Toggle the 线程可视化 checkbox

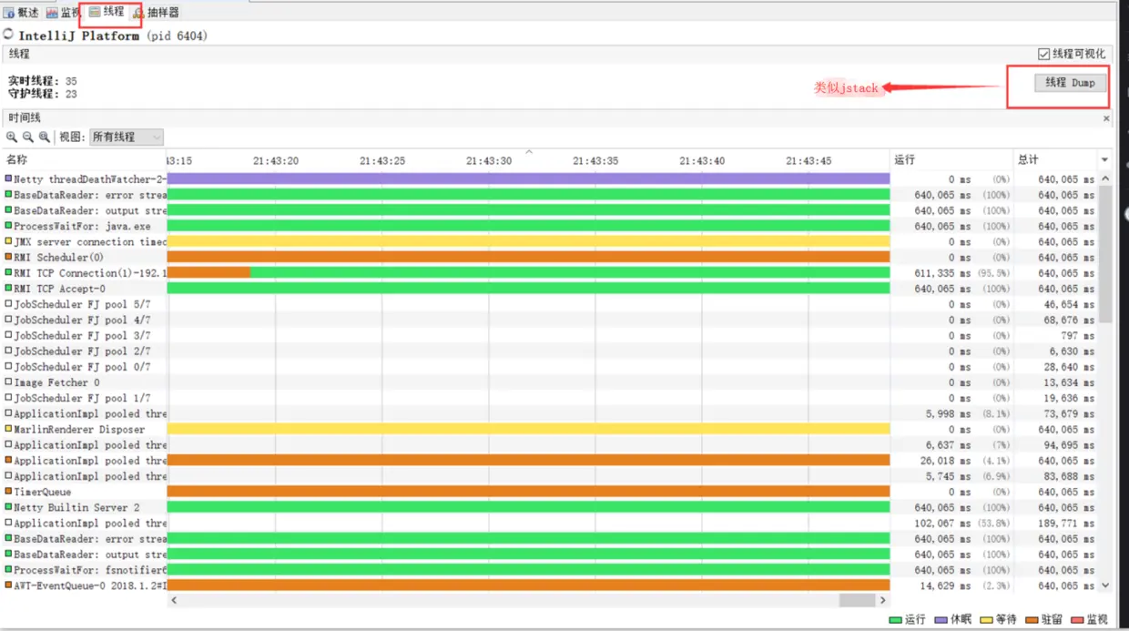tap(1044, 55)
